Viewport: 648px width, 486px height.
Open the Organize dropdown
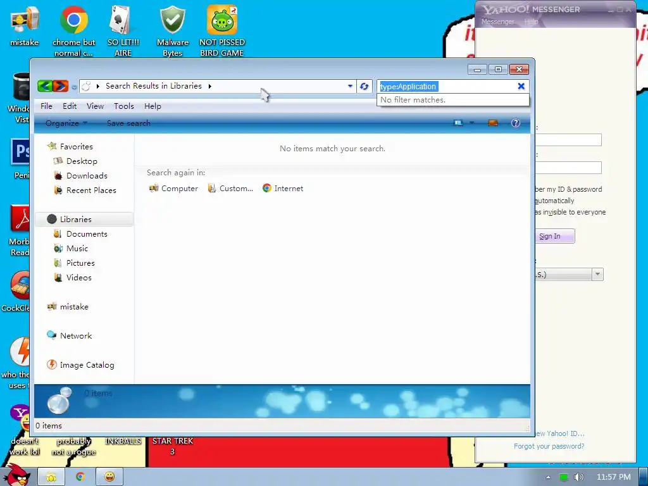(66, 123)
